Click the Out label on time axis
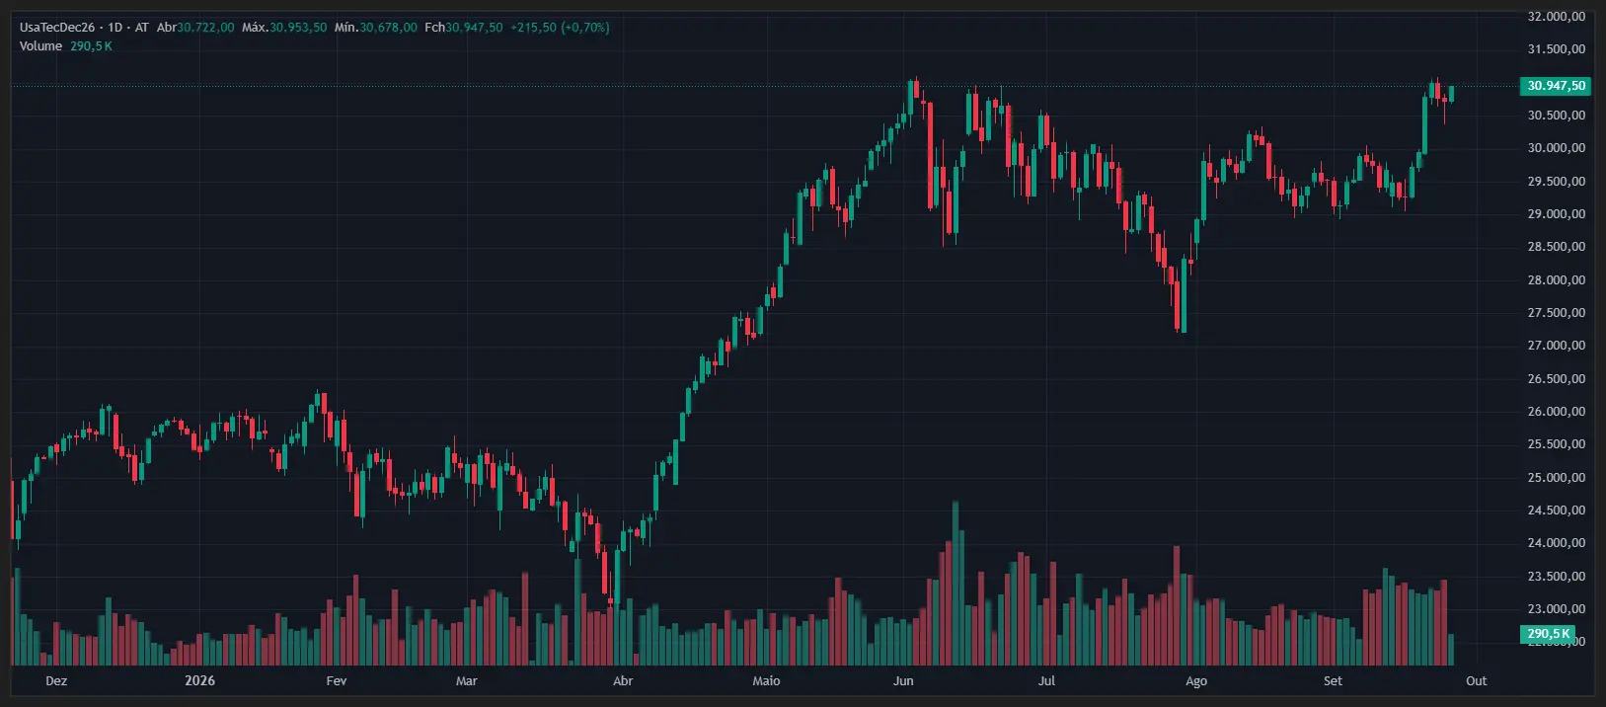The width and height of the screenshot is (1606, 707). tap(1477, 681)
